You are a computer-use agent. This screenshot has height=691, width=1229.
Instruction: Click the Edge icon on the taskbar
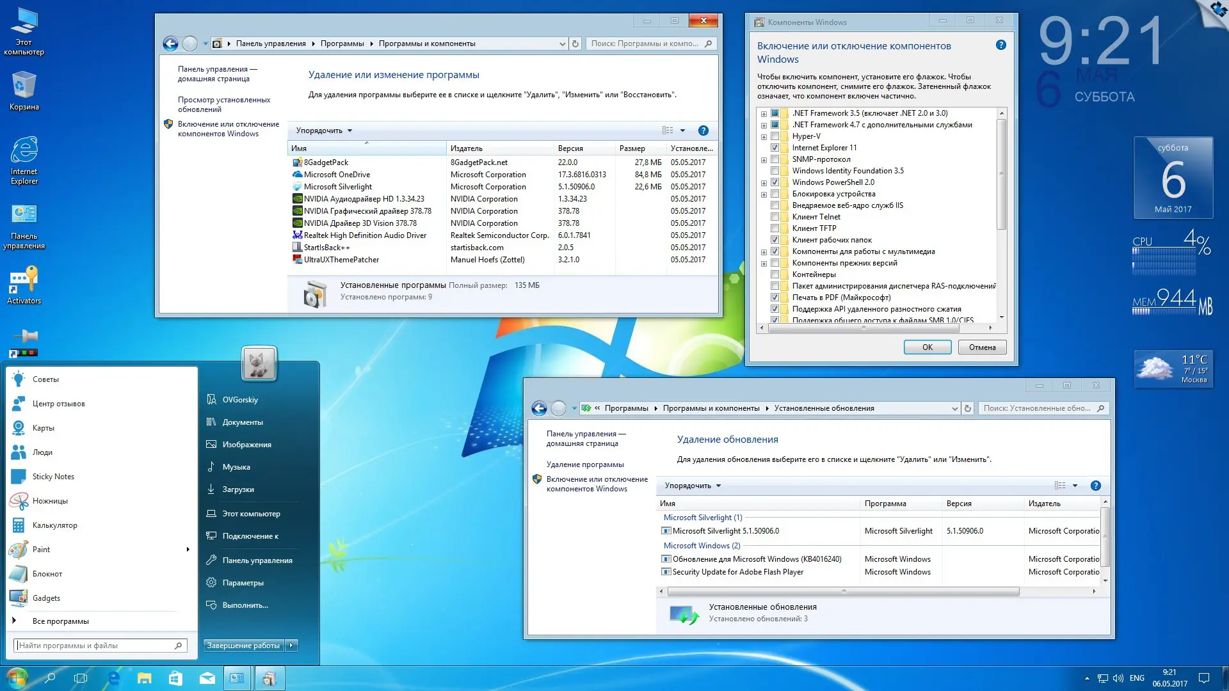[114, 678]
